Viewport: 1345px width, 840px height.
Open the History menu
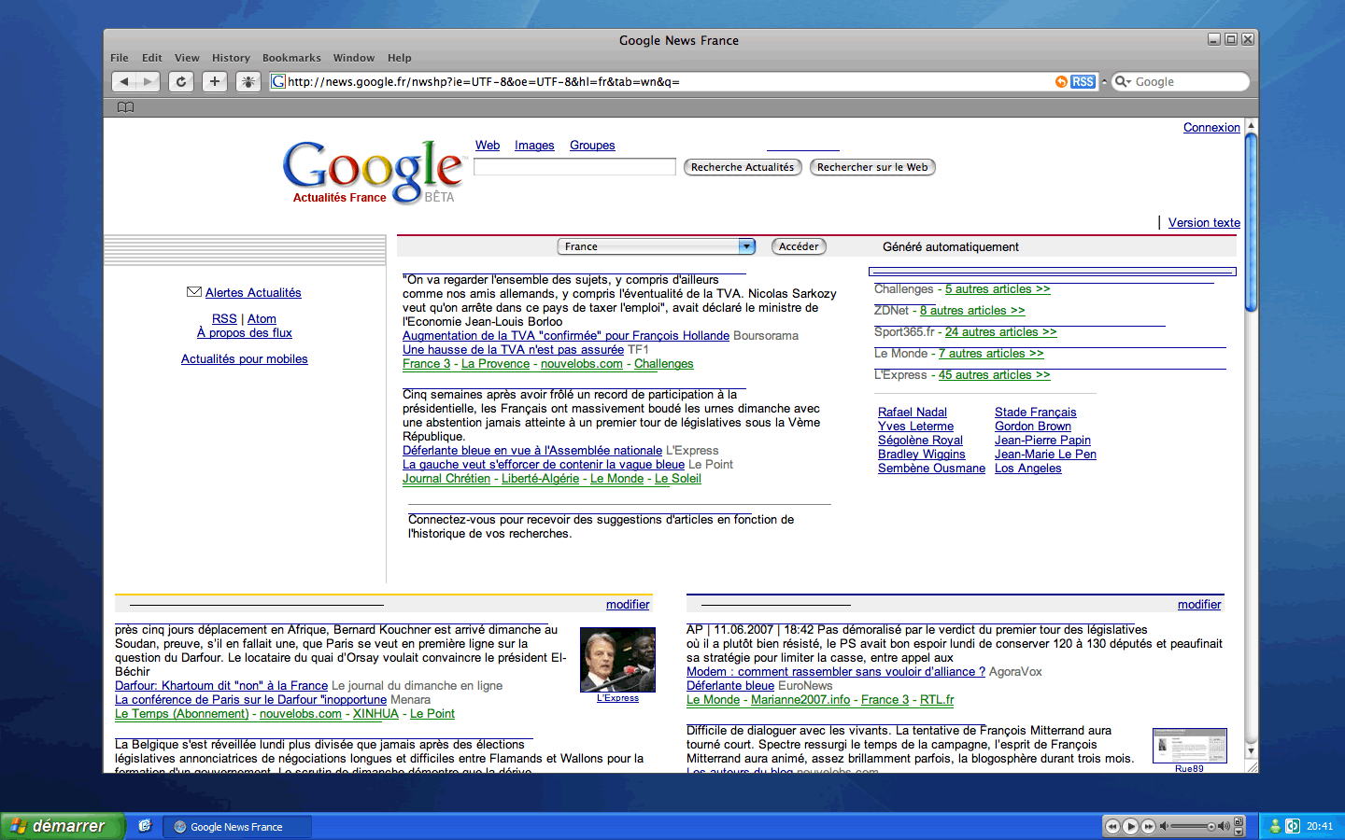pos(231,58)
